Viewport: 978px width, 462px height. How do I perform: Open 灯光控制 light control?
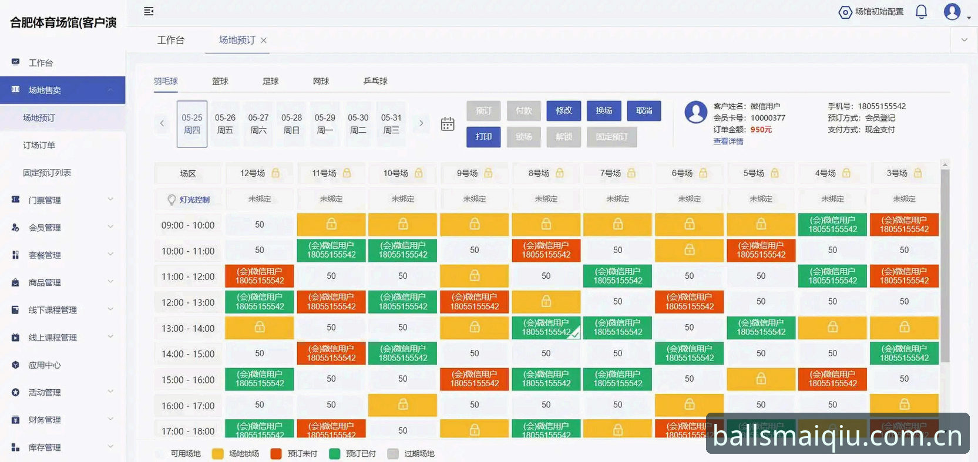point(188,200)
